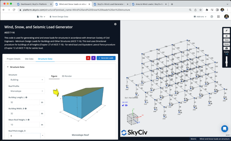Click the Building Width input field

pos(24,113)
